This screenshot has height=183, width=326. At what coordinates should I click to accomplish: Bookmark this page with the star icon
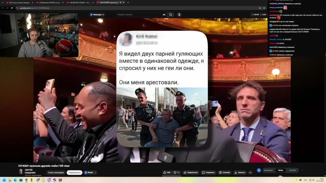(264, 8)
